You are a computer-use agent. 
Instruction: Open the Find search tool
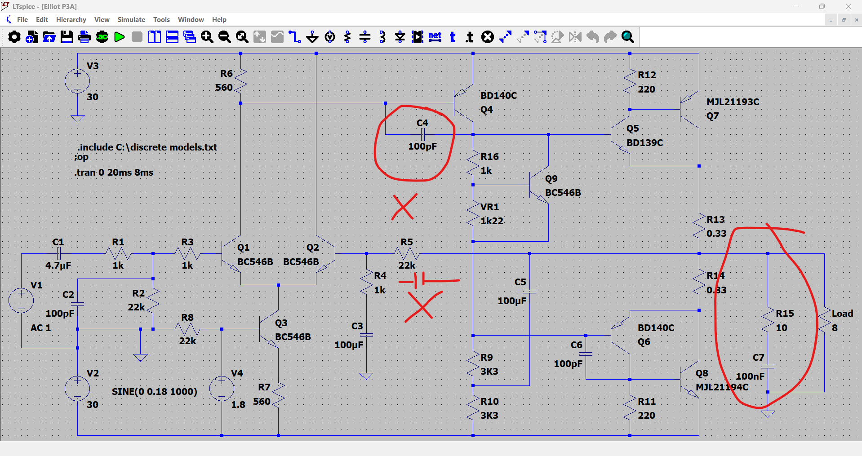[x=628, y=37]
